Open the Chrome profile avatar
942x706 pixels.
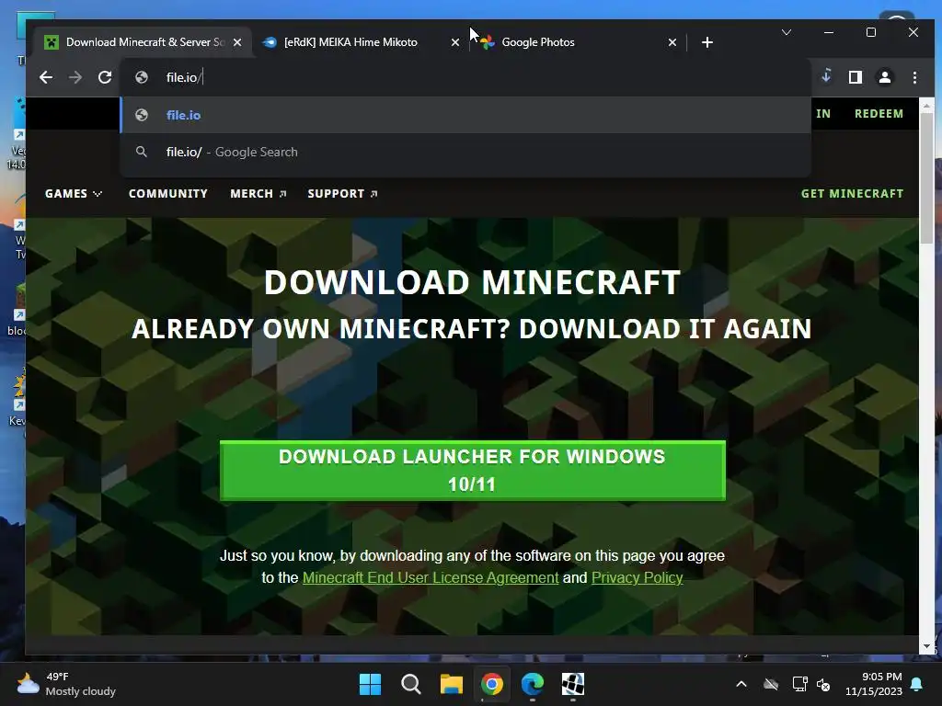(885, 77)
